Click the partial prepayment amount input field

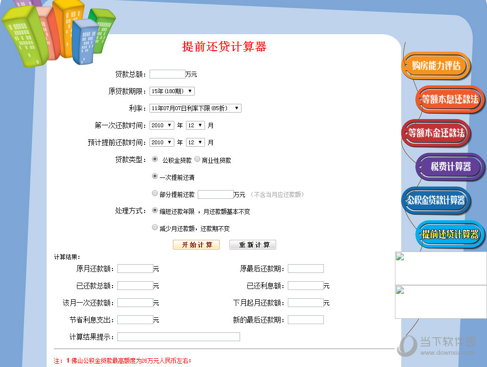(x=216, y=194)
